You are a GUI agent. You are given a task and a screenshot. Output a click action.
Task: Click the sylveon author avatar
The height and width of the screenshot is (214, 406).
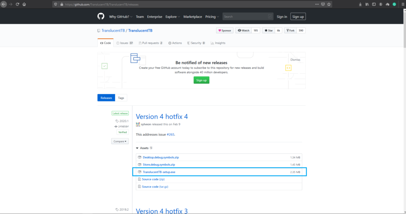(x=138, y=124)
